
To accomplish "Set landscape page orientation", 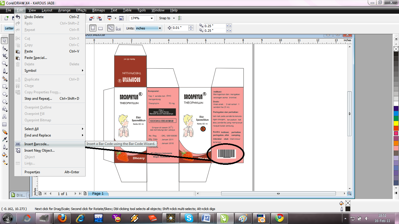I will [x=100, y=28].
